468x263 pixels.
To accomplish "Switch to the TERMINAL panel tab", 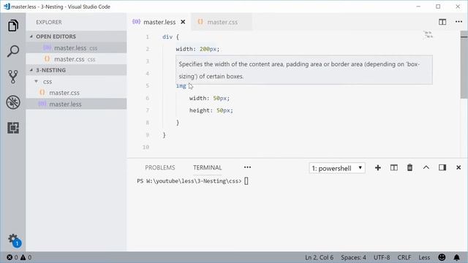I will coord(208,167).
